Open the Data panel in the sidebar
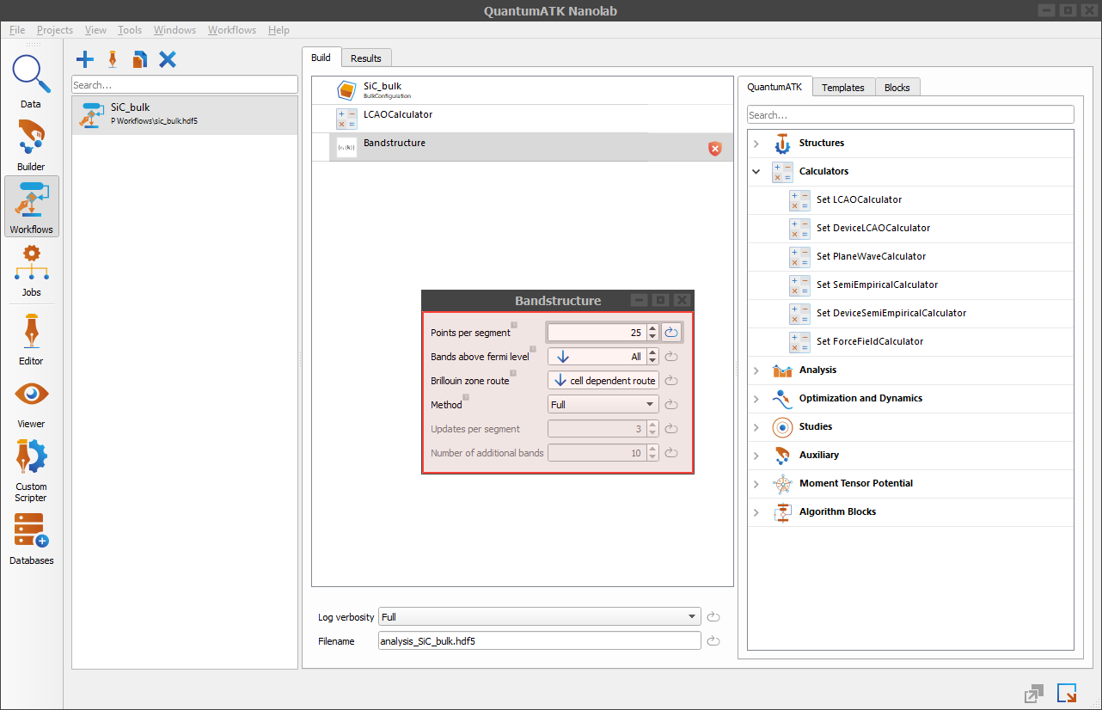1102x710 pixels. [x=31, y=81]
